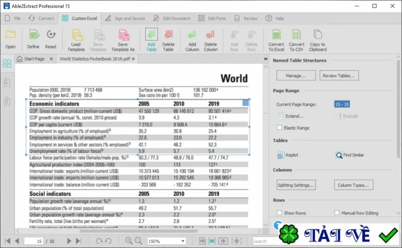Load Template from the ribbon
Screen dimensions: 402x248
pos(76,40)
